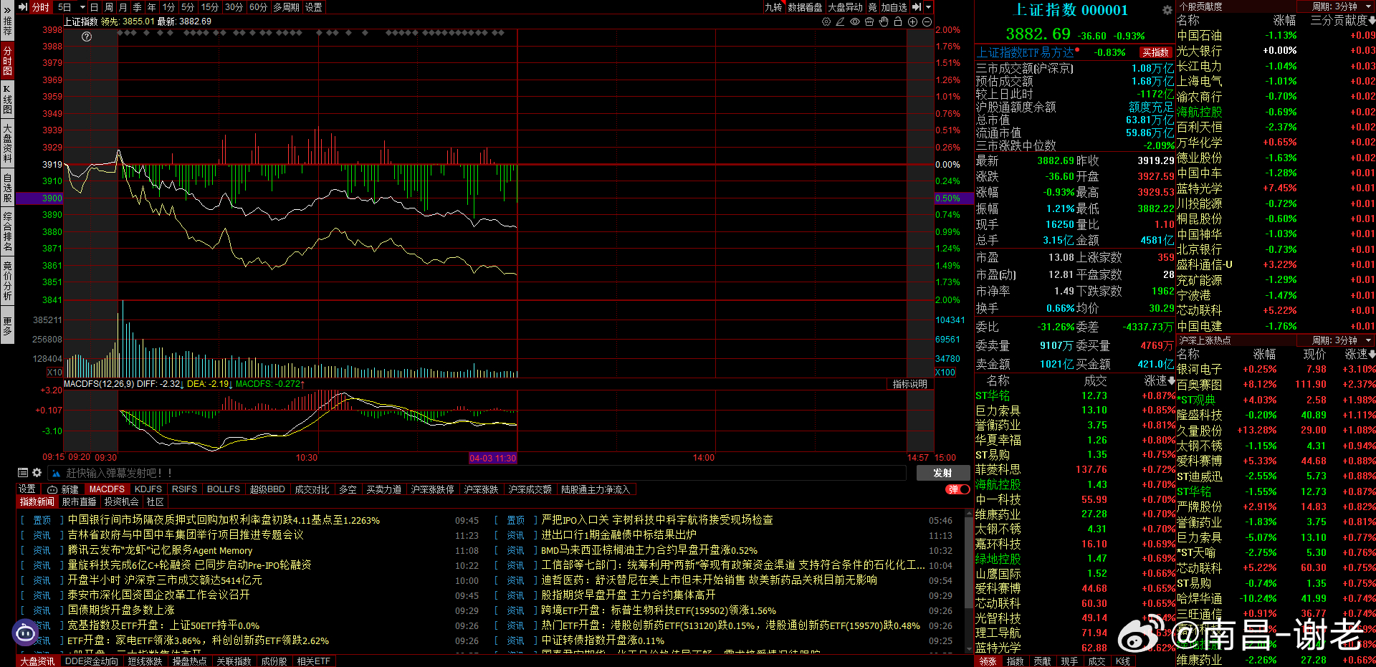Viewport: 1376px width, 667px height.
Task: Select the 超级BBD indicator tab
Action: tap(267, 489)
